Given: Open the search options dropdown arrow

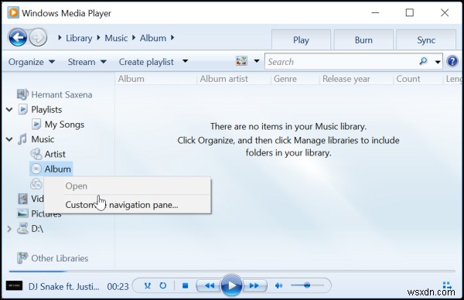Looking at the screenshot, I should pos(438,62).
